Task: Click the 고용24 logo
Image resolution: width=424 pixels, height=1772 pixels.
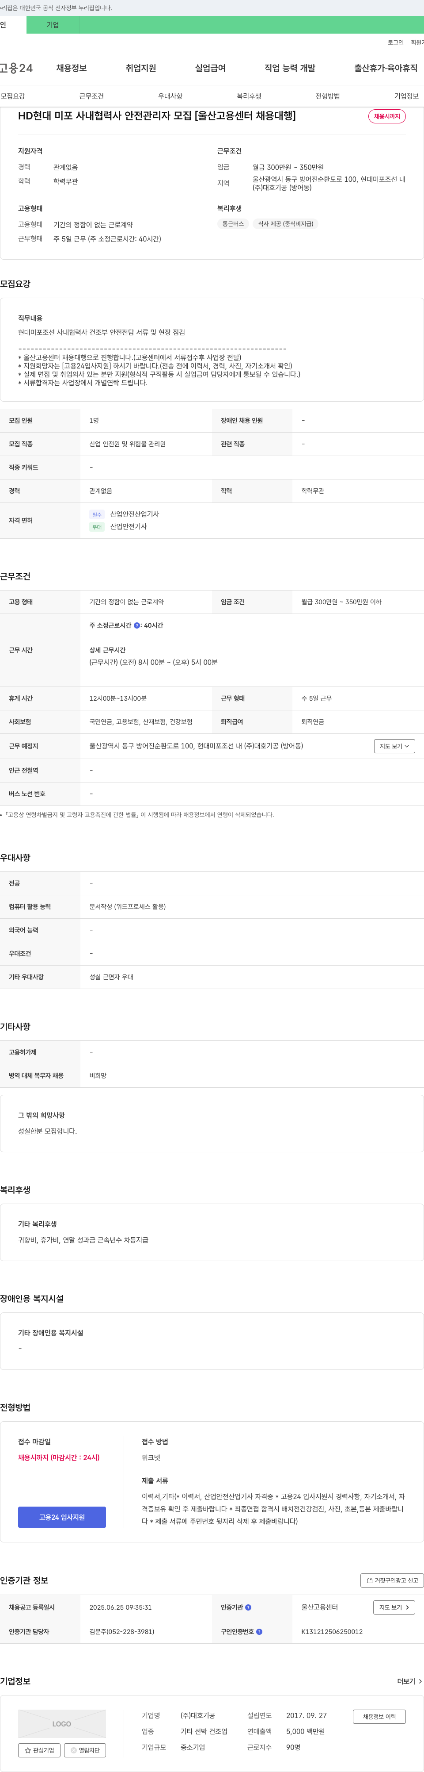Action: [16, 68]
